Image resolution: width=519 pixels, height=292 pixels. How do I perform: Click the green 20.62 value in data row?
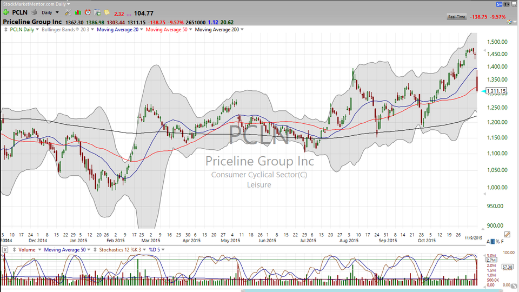(227, 23)
